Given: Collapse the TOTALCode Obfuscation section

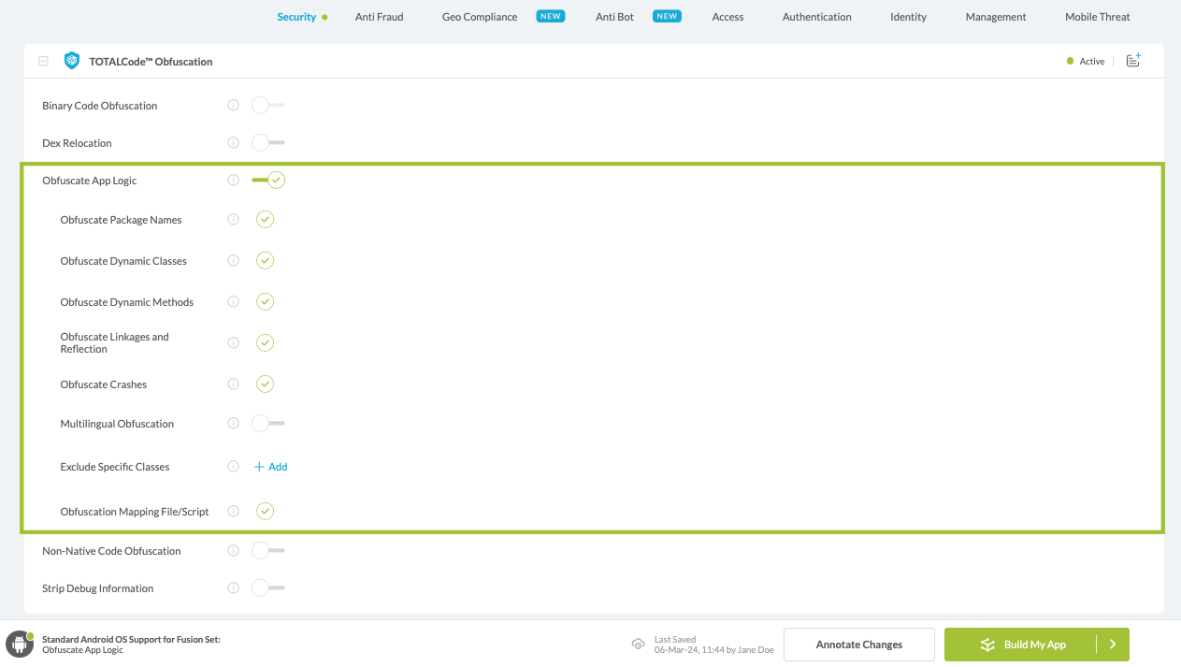Looking at the screenshot, I should [43, 62].
